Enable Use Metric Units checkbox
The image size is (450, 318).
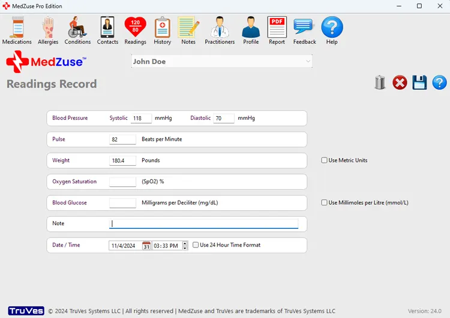coord(325,160)
